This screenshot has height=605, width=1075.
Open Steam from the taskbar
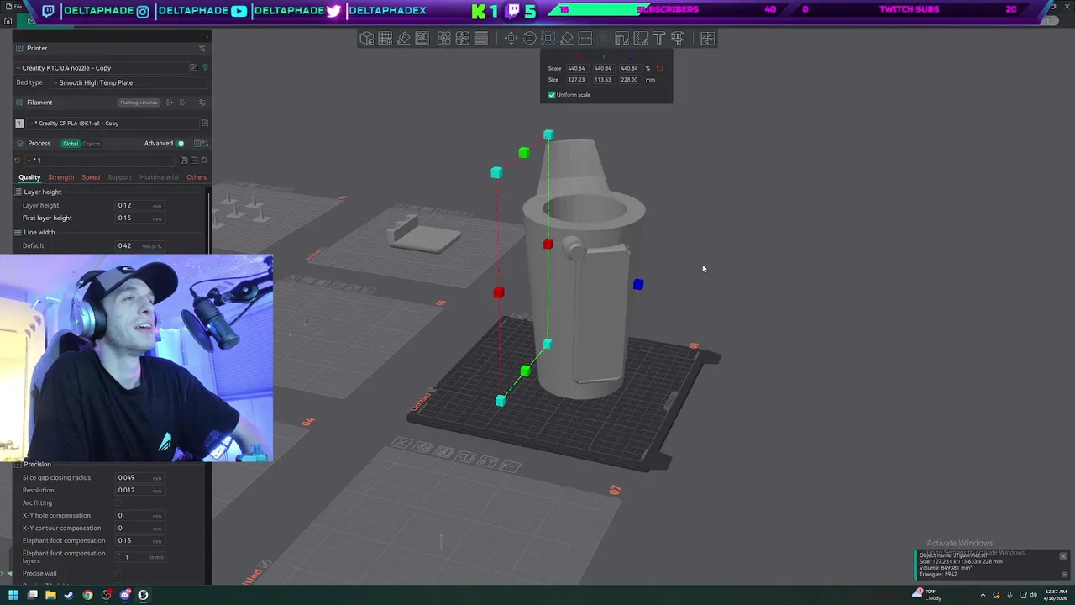[69, 595]
